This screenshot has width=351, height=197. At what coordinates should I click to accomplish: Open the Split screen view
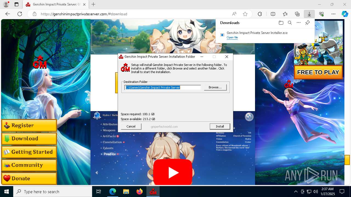pos(273,14)
